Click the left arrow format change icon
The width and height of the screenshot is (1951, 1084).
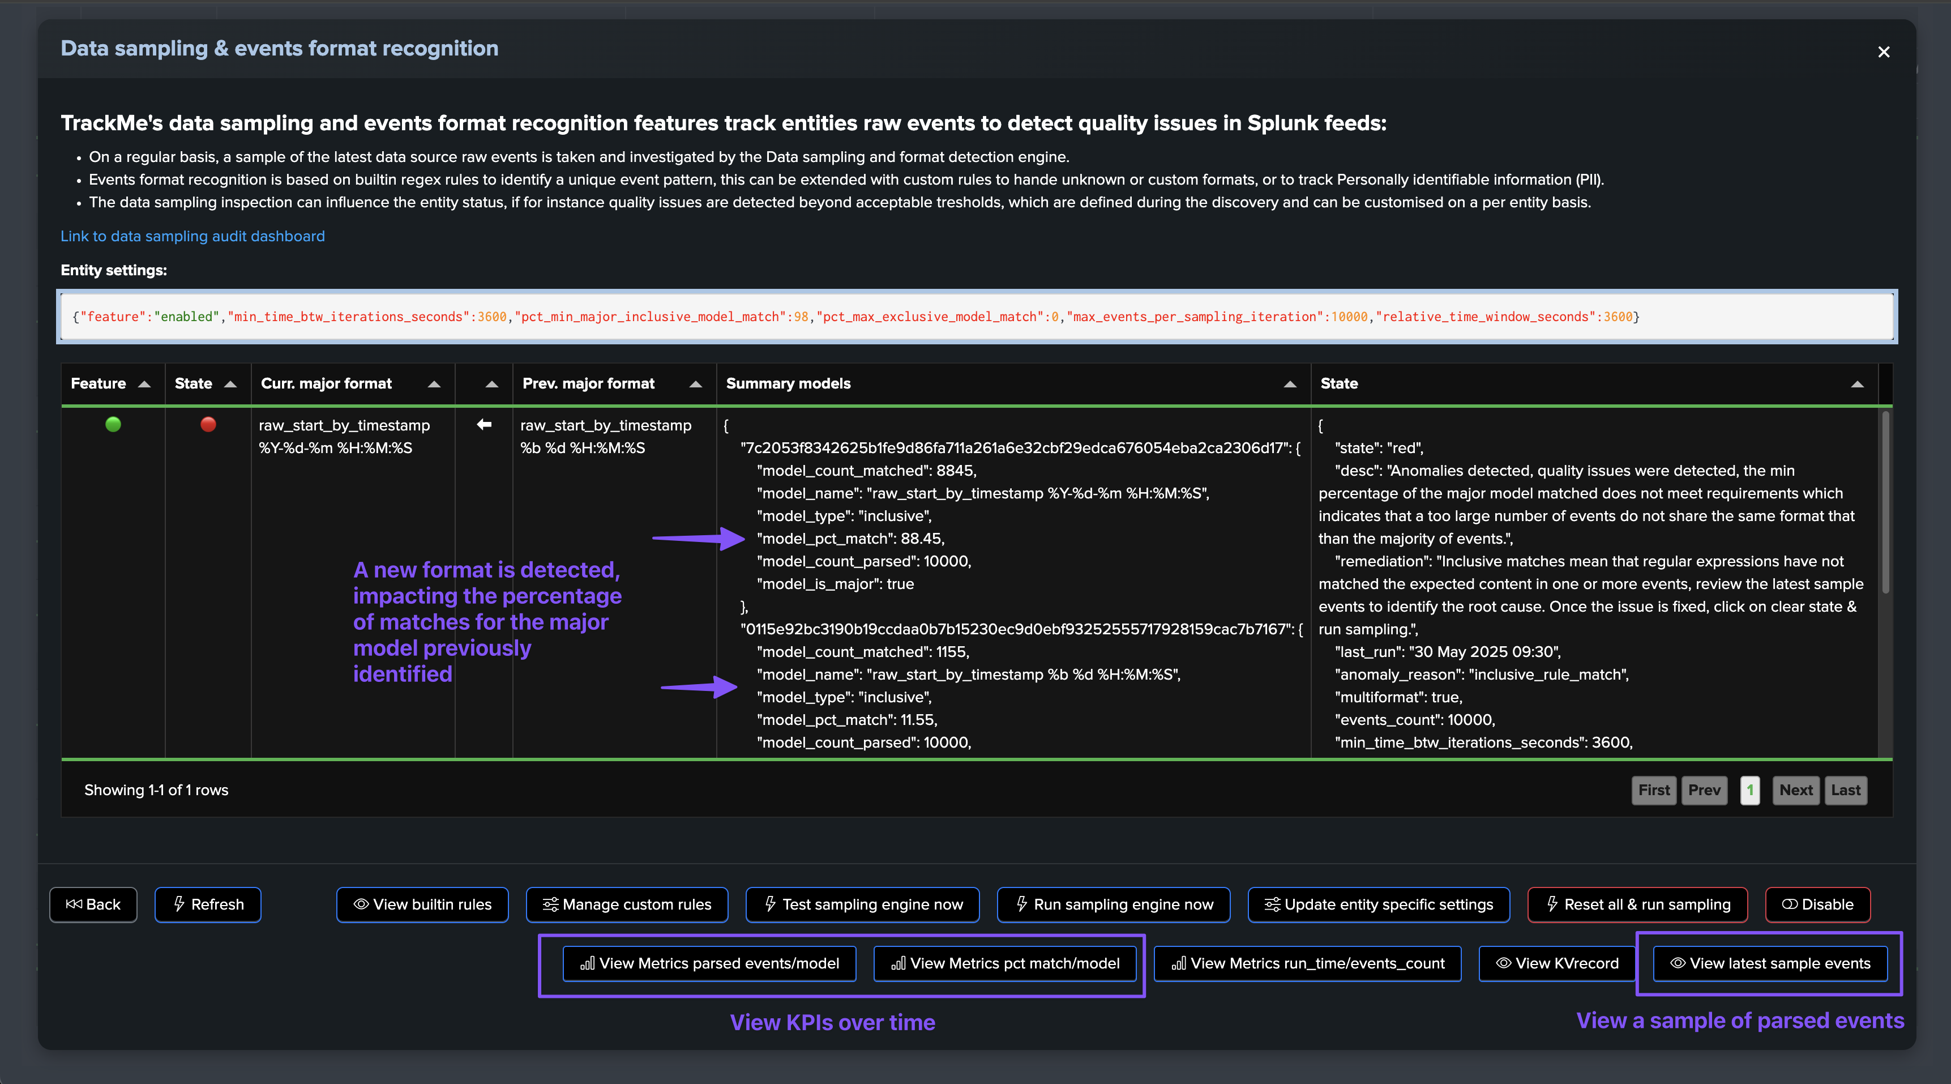click(x=484, y=425)
